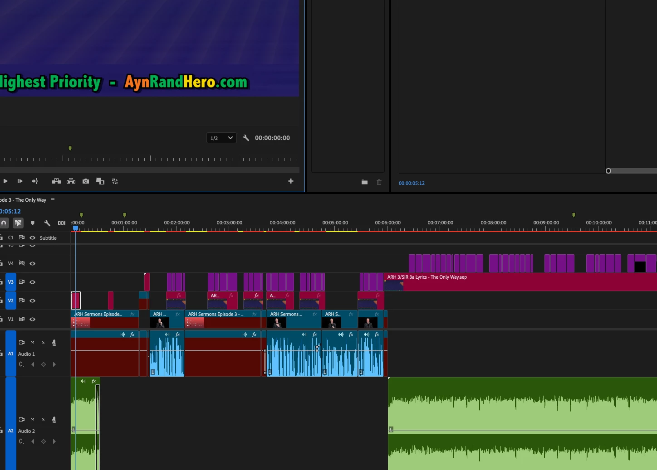Click the Lift button in Program Monitor

tap(56, 181)
